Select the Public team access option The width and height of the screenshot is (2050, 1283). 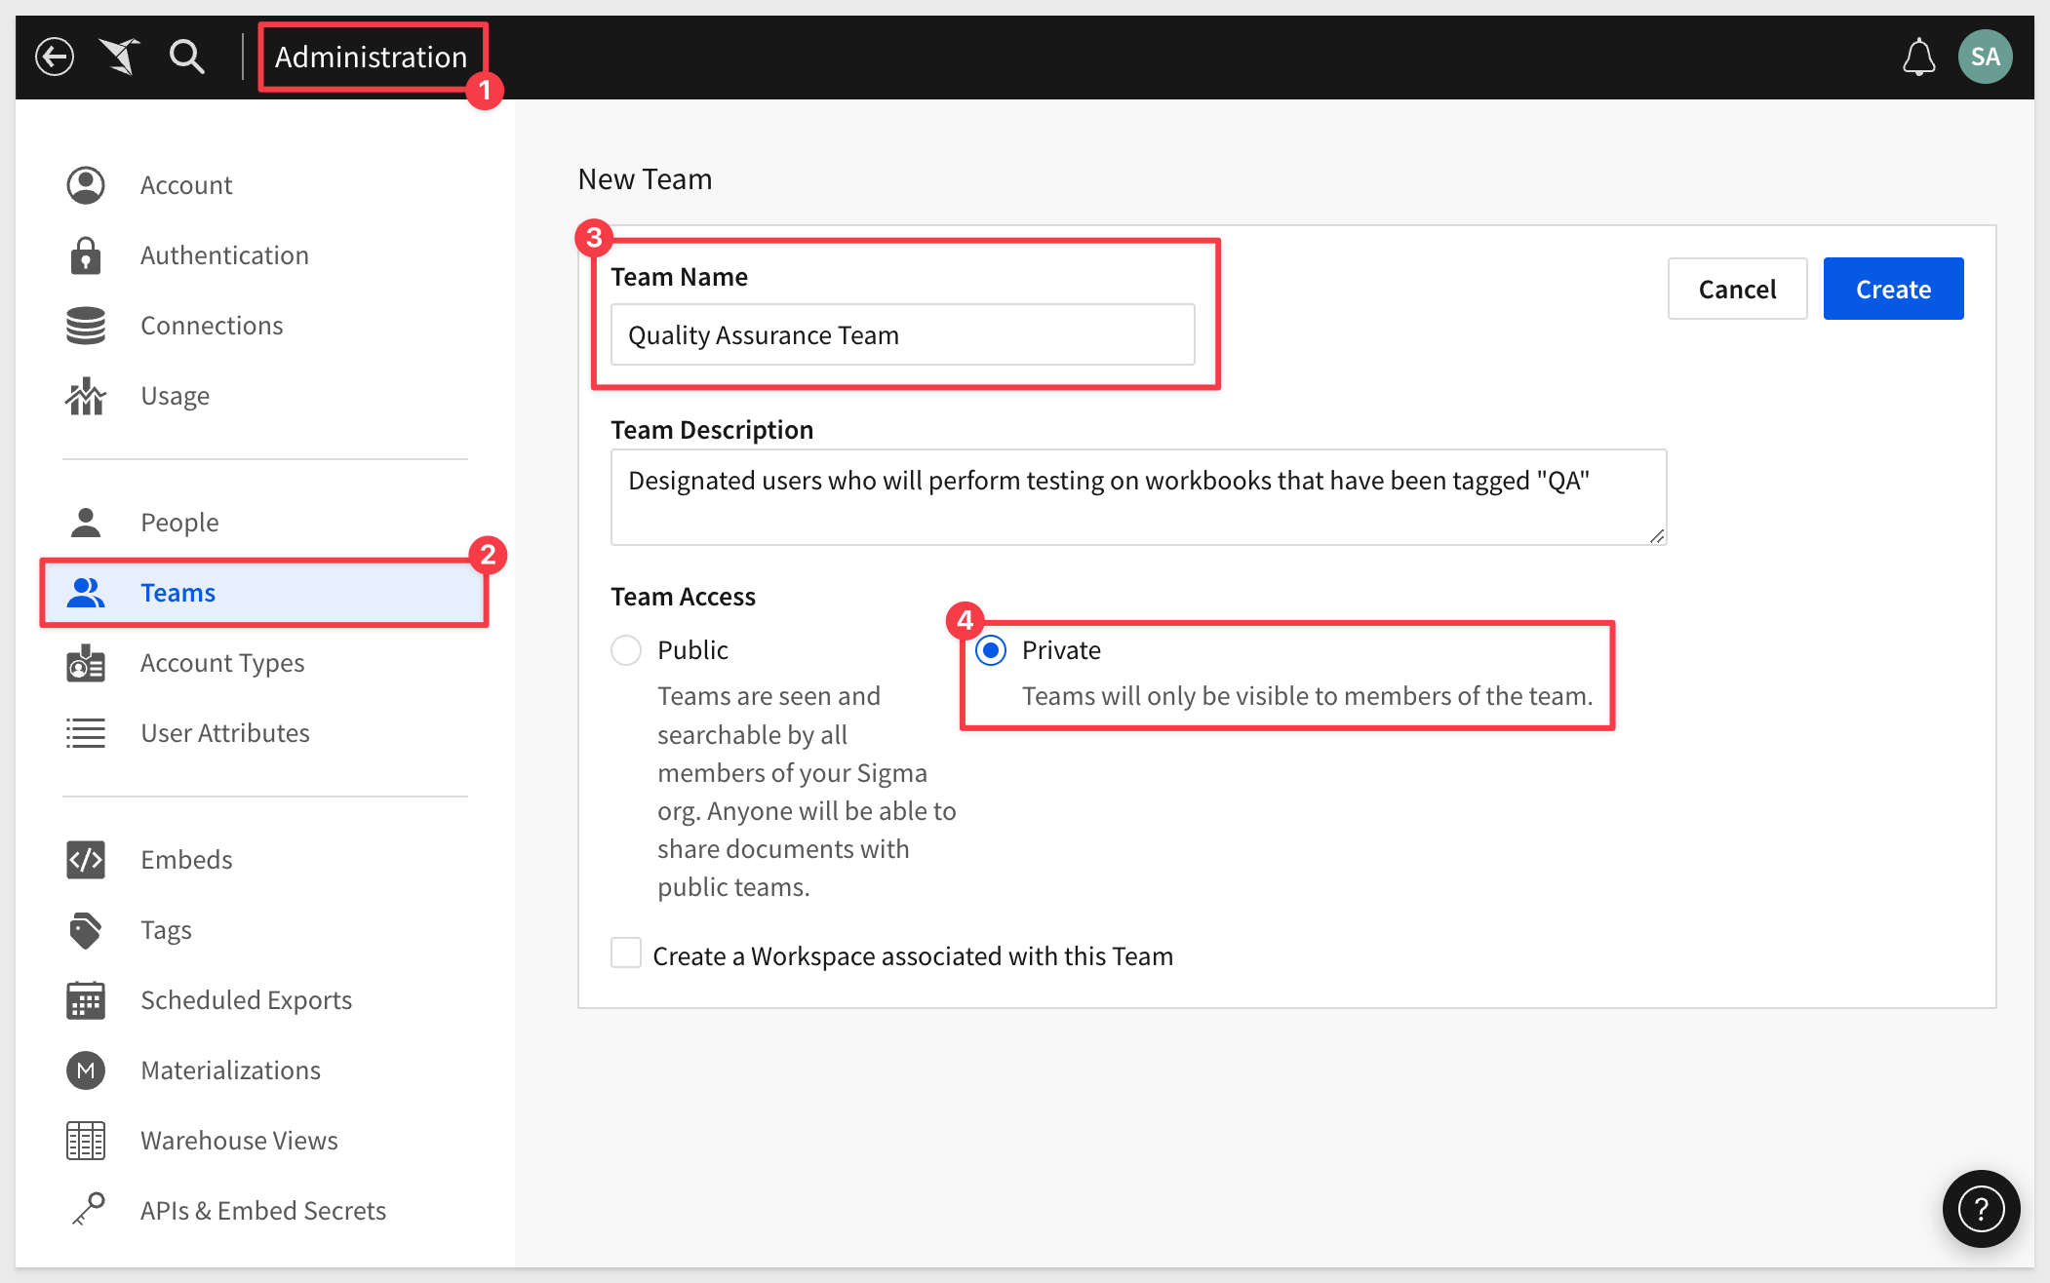pyautogui.click(x=626, y=650)
